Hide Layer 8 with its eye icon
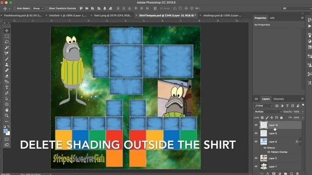312x175 pixels. [256, 141]
